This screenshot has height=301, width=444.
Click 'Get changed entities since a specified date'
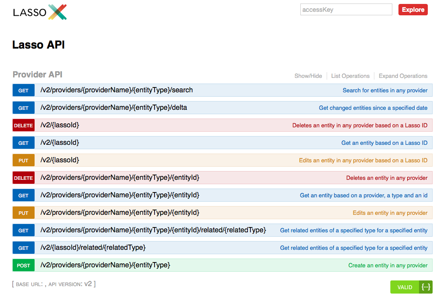(373, 108)
